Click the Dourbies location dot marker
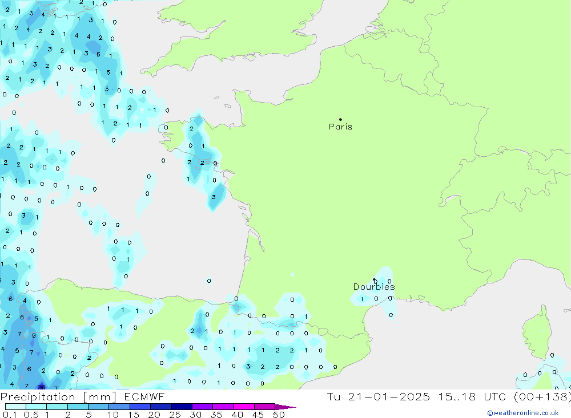Viewport: 571px width, 418px height. [x=374, y=279]
